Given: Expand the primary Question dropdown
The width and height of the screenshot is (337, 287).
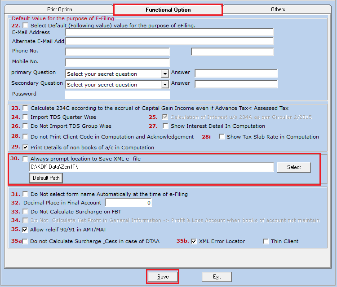Looking at the screenshot, I should click(165, 74).
